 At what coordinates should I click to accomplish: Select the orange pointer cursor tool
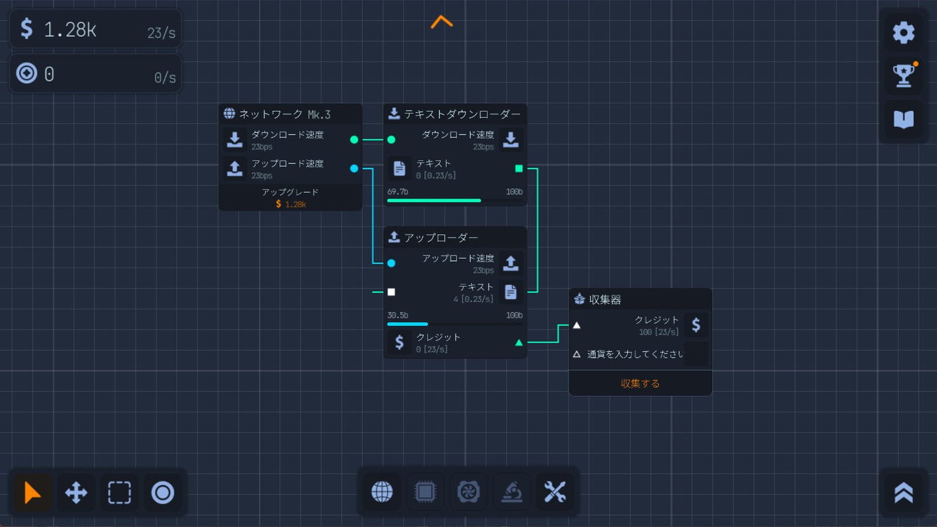click(x=32, y=492)
